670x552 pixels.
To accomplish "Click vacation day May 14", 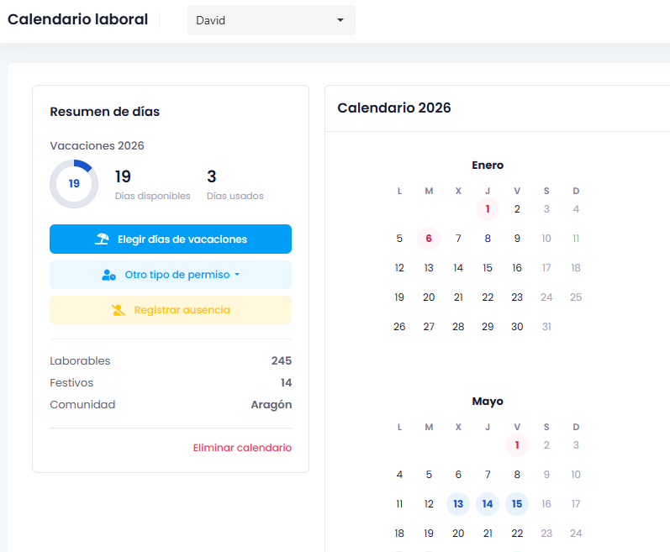I will coord(488,504).
